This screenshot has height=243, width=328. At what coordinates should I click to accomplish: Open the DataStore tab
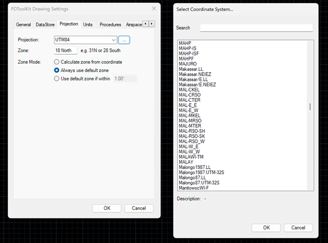[45, 24]
